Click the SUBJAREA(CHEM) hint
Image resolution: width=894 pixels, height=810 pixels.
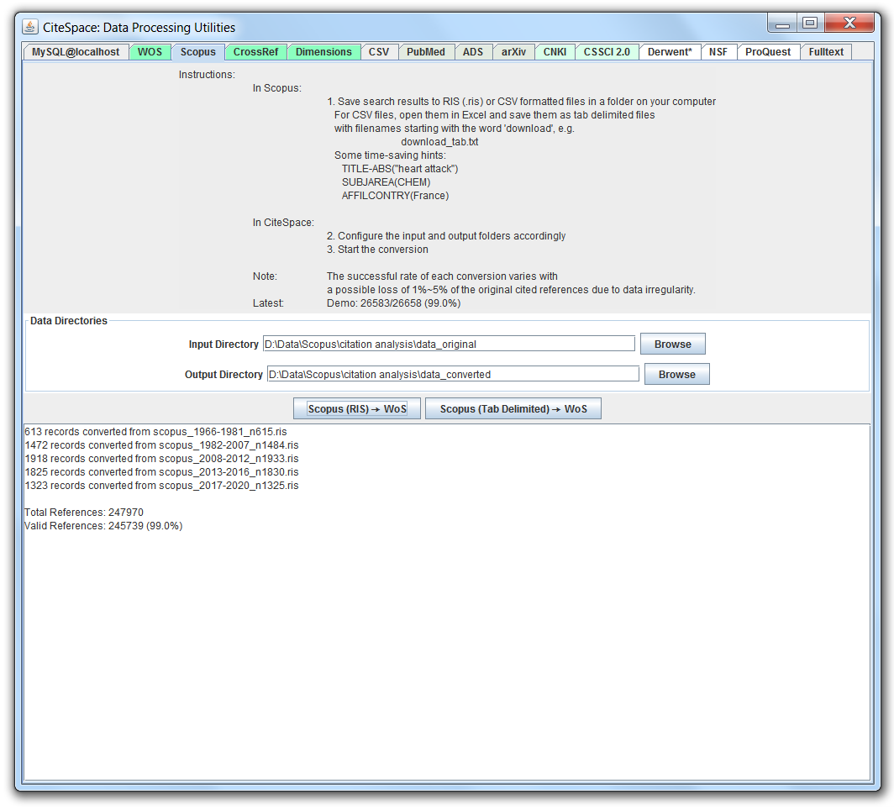click(386, 182)
